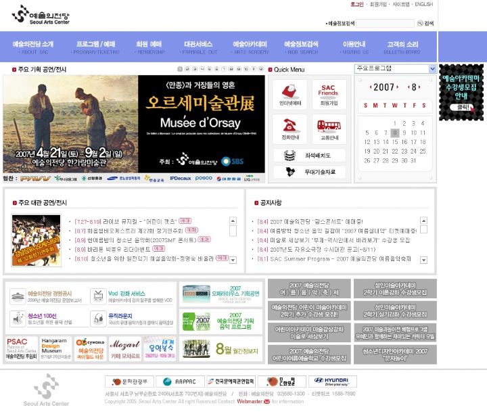Click the orchestra thumbnail in 주요 대관 공연/전시
Screen dimensions: 487x414
coord(37,240)
